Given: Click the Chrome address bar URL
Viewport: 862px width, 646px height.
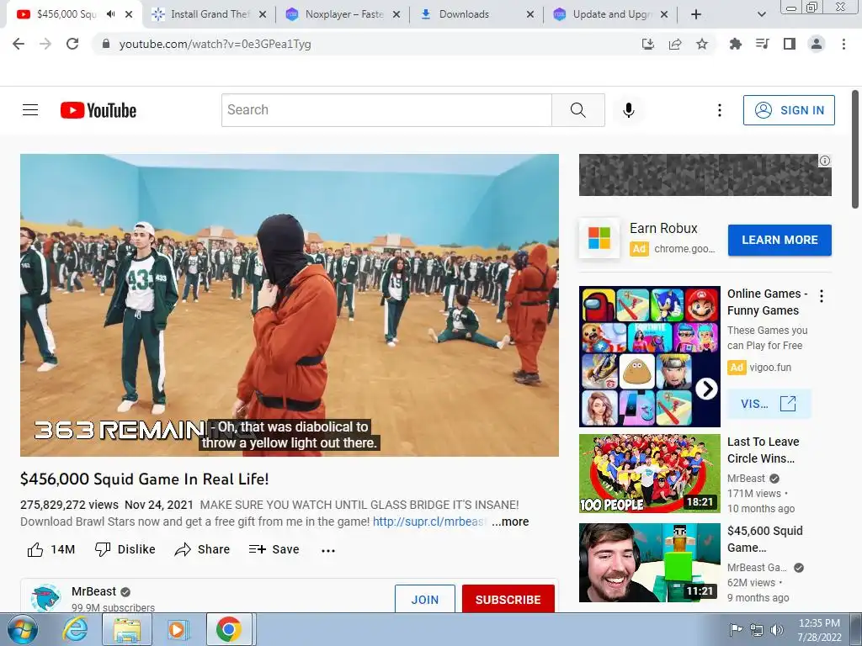Looking at the screenshot, I should 215,44.
